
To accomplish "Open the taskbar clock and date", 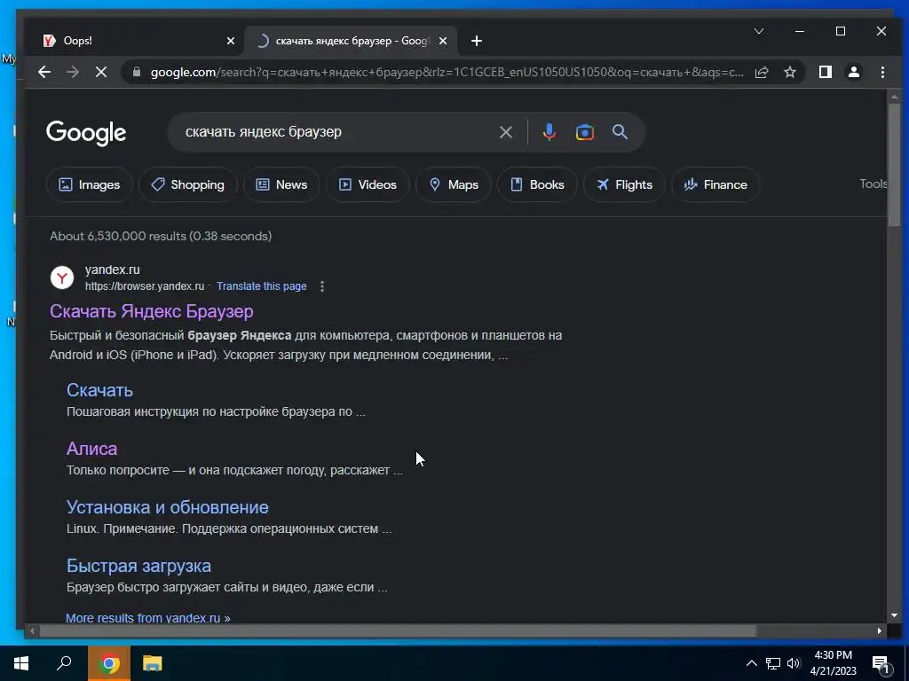I will pos(833,663).
